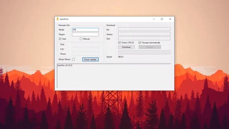This screenshot has height=129, width=229.
Task: Disable Decrypt automatically checkbox
Action: [140, 43]
